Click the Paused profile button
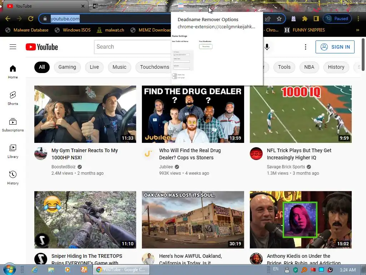 [x=337, y=19]
